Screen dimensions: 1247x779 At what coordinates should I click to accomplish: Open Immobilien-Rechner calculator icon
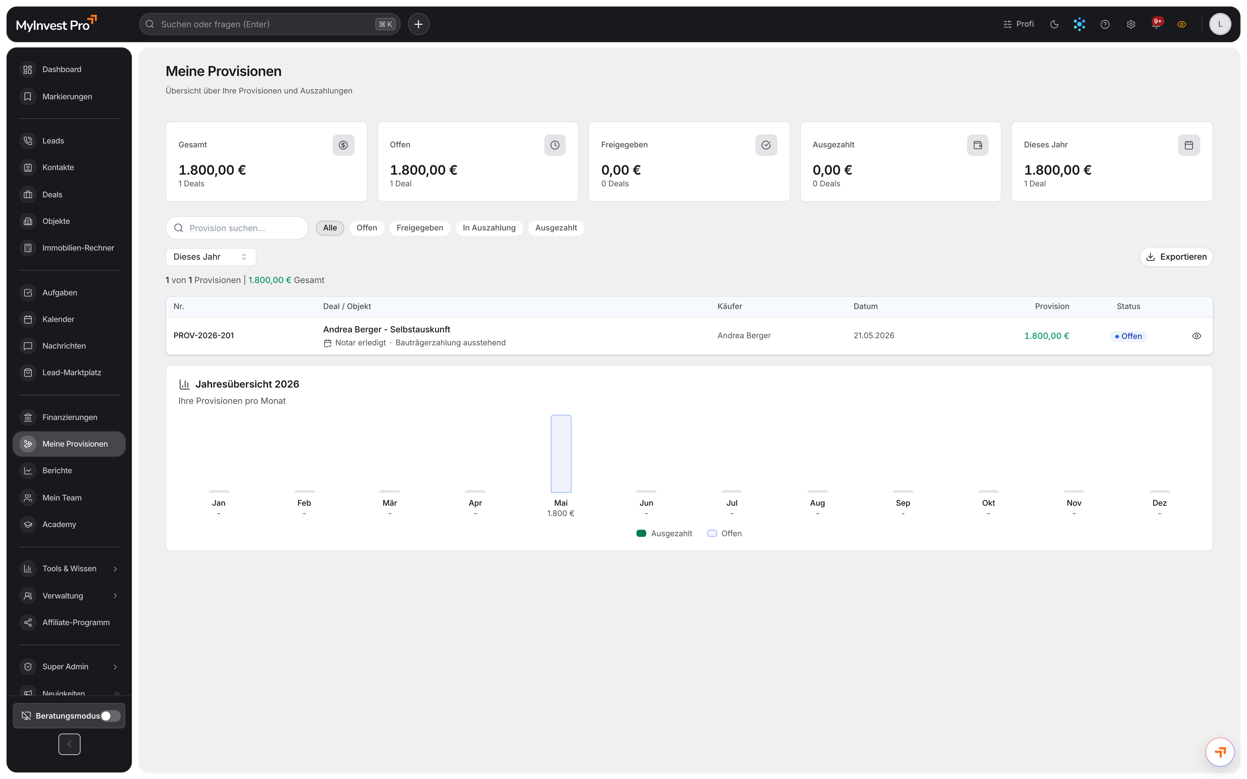tap(28, 248)
